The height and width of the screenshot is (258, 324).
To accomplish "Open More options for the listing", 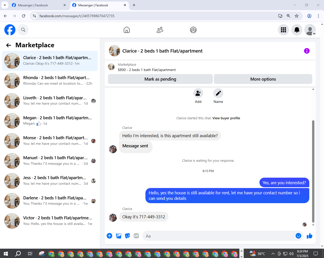I will coord(263,79).
